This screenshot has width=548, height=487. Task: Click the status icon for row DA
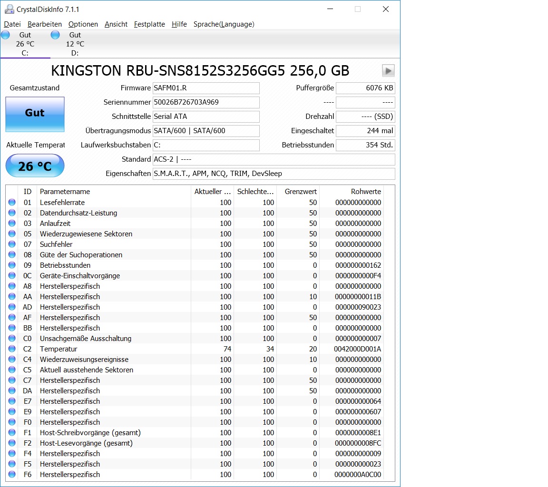[x=12, y=390]
